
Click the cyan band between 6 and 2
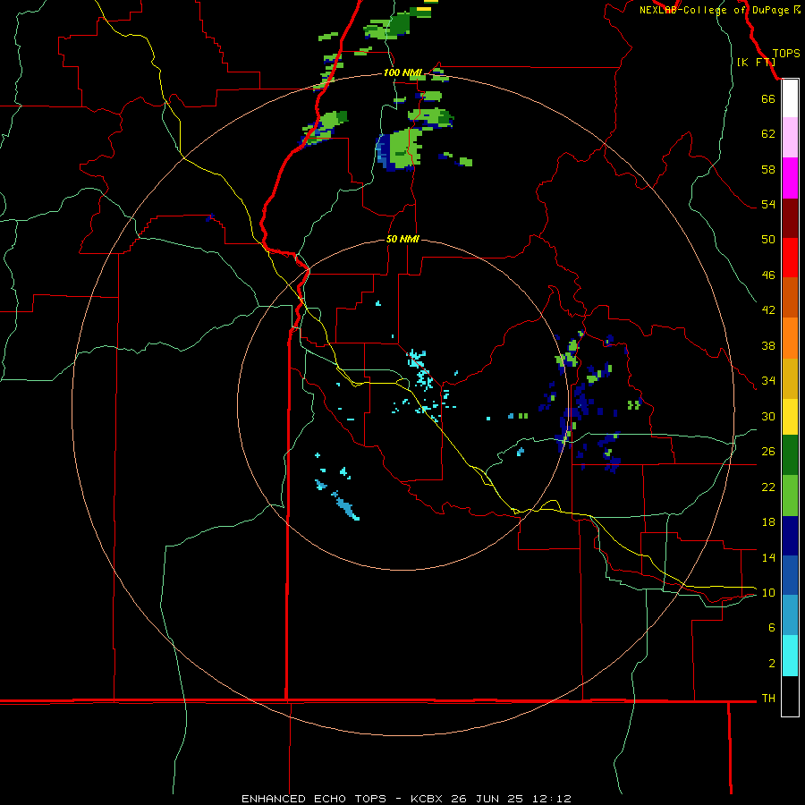pyautogui.click(x=790, y=657)
